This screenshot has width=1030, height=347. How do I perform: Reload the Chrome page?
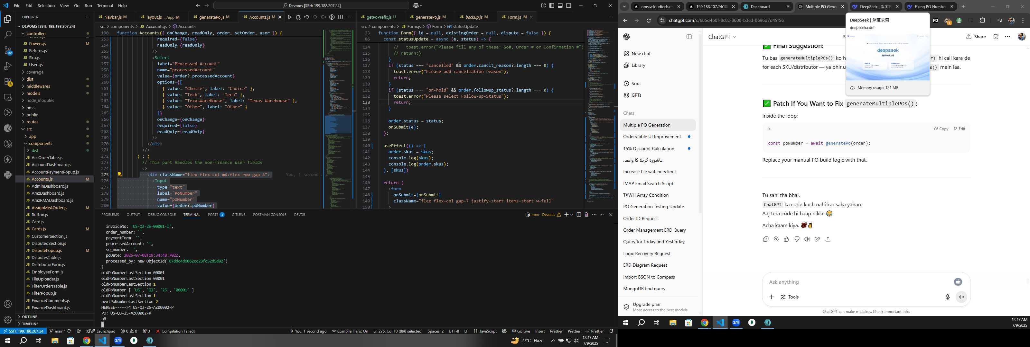[649, 20]
